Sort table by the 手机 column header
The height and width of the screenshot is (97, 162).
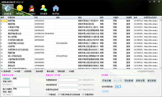45,18
